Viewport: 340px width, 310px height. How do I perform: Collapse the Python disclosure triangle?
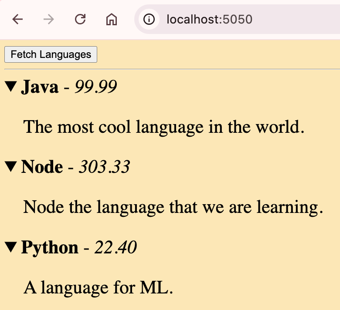pos(10,248)
